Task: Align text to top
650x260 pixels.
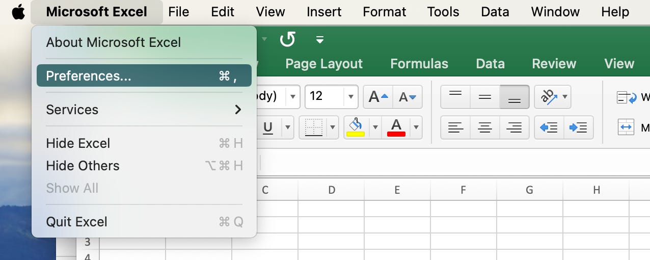Action: point(455,97)
